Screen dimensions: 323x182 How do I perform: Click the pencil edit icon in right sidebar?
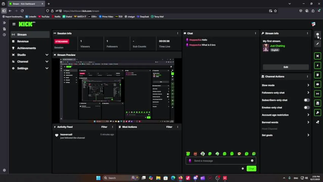(x=317, y=44)
